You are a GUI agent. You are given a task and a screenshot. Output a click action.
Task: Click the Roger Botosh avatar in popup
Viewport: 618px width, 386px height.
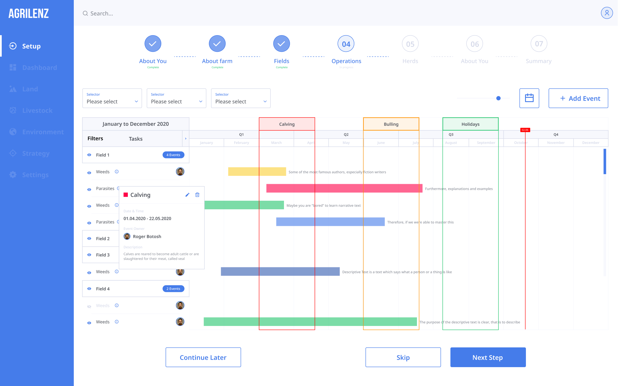click(127, 236)
